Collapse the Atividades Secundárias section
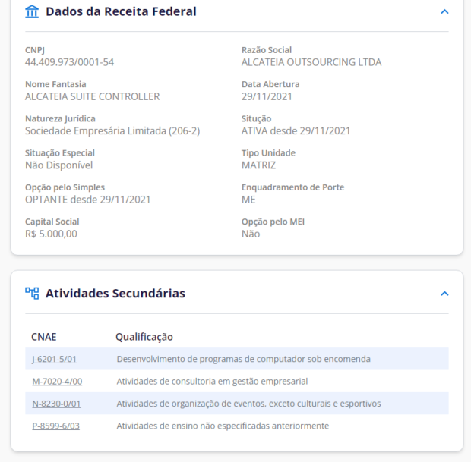Image resolution: width=471 pixels, height=462 pixels. pos(444,294)
